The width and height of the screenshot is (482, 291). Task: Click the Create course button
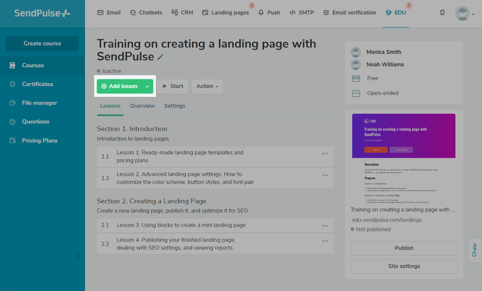tap(42, 44)
